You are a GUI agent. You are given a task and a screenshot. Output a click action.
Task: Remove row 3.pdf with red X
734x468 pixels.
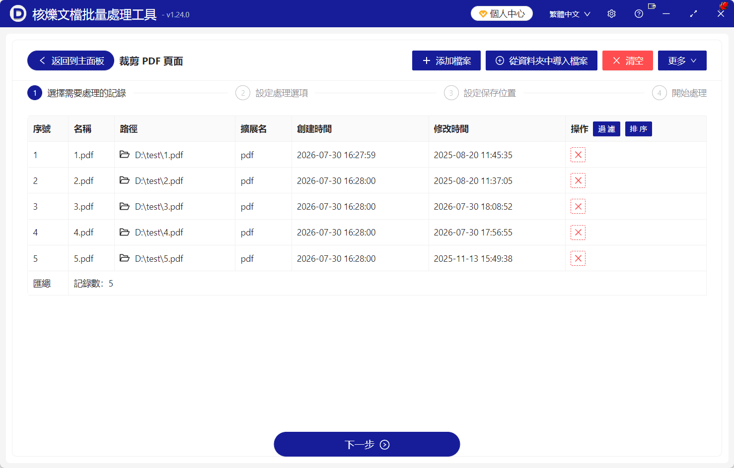pos(578,206)
